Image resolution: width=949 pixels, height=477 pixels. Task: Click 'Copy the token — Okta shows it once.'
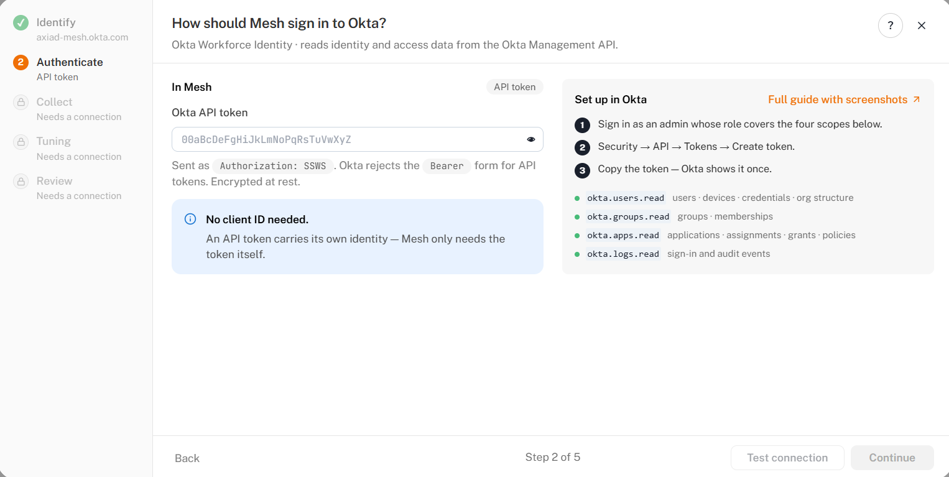685,169
